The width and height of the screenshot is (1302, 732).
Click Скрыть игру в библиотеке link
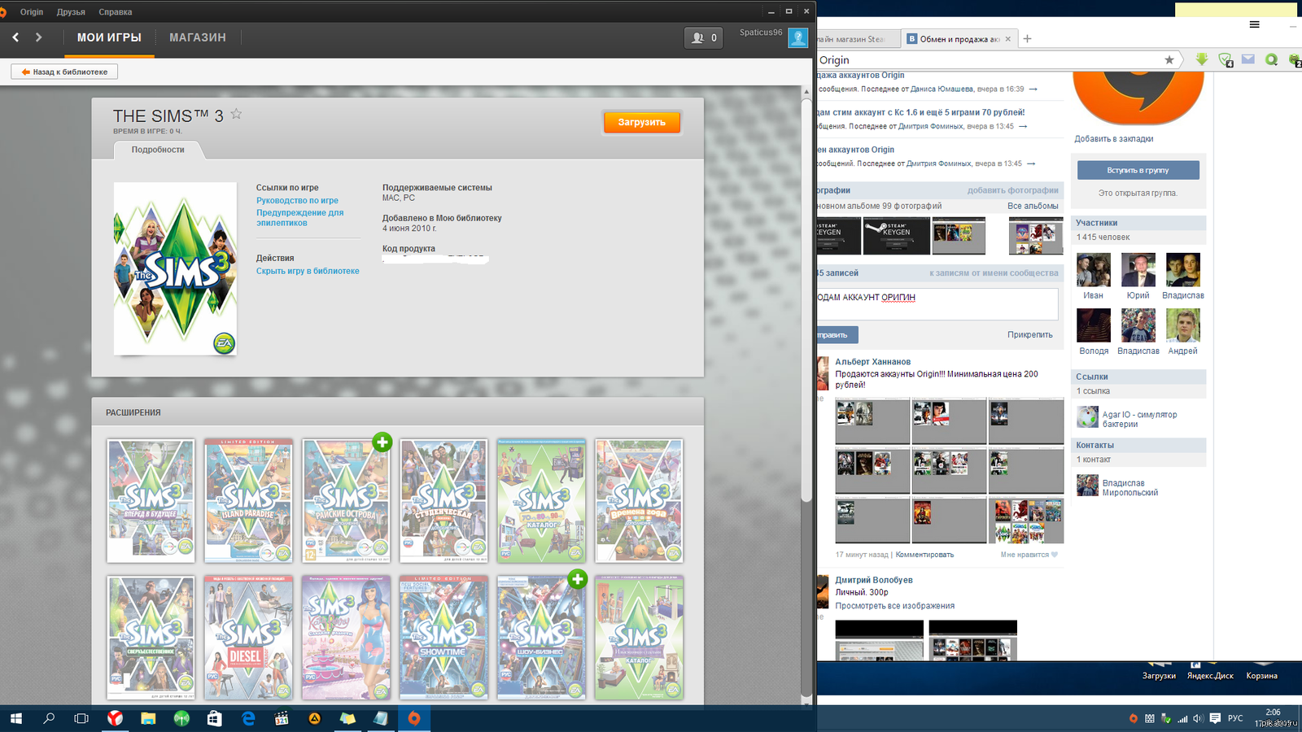click(308, 271)
